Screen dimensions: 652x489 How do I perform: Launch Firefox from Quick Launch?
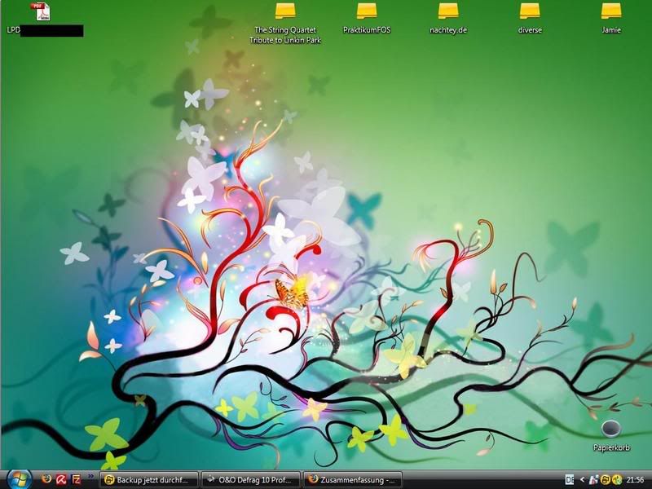pyautogui.click(x=46, y=479)
